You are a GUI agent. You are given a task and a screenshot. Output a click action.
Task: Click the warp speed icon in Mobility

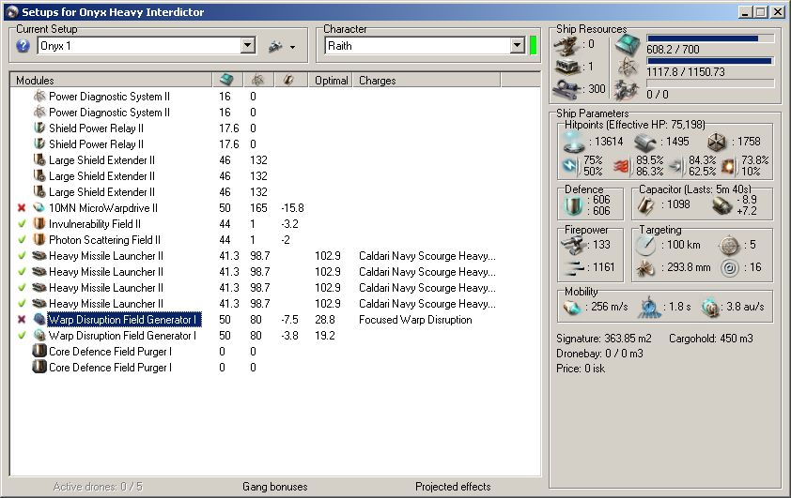(x=710, y=309)
